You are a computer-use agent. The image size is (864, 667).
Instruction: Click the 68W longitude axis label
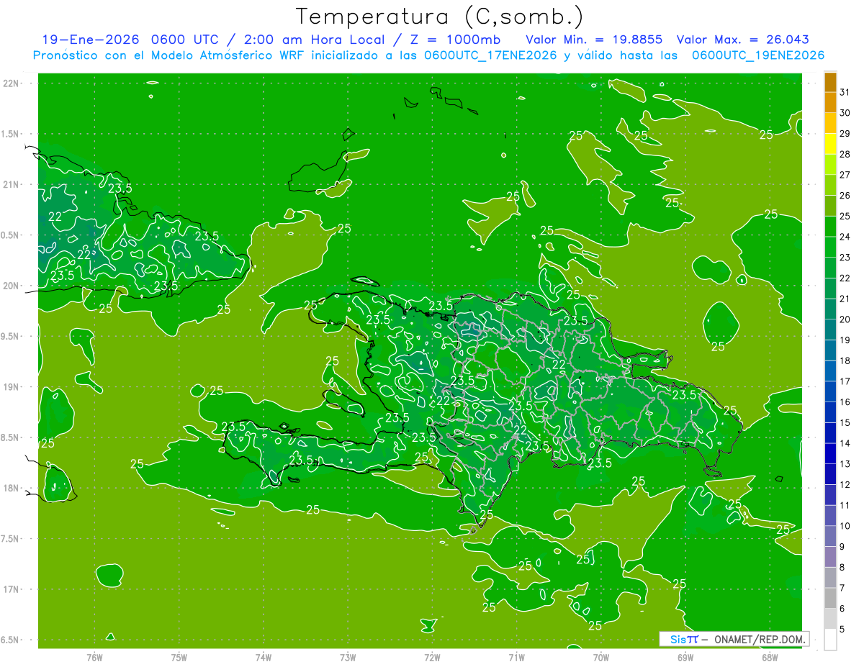[x=769, y=658]
